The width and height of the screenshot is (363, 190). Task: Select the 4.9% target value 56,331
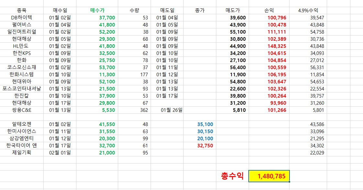pos(308,67)
